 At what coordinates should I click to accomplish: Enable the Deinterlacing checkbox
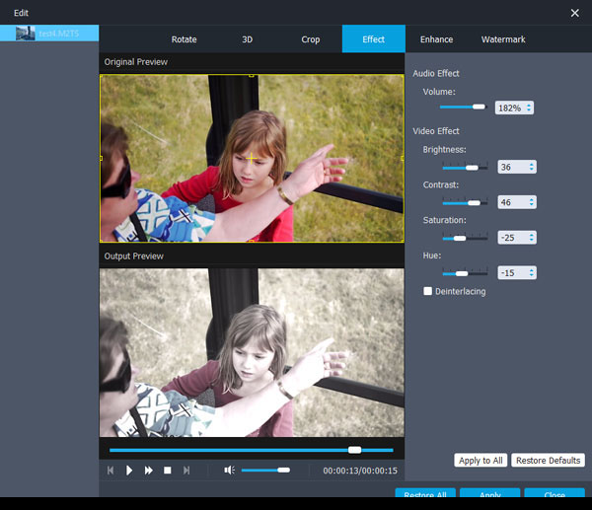428,291
